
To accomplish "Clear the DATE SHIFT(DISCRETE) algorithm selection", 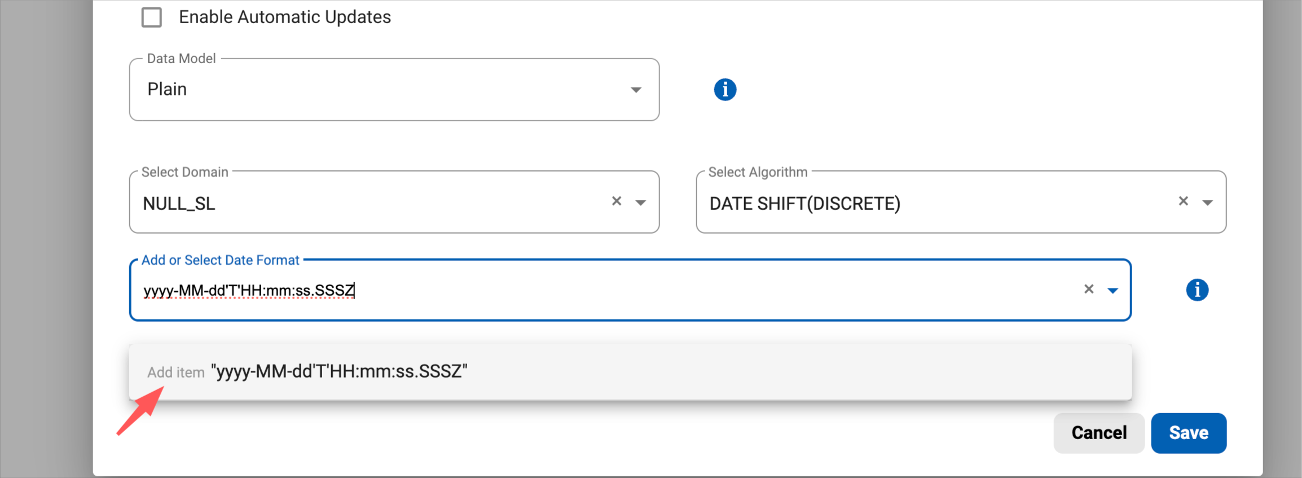I will tap(1183, 201).
